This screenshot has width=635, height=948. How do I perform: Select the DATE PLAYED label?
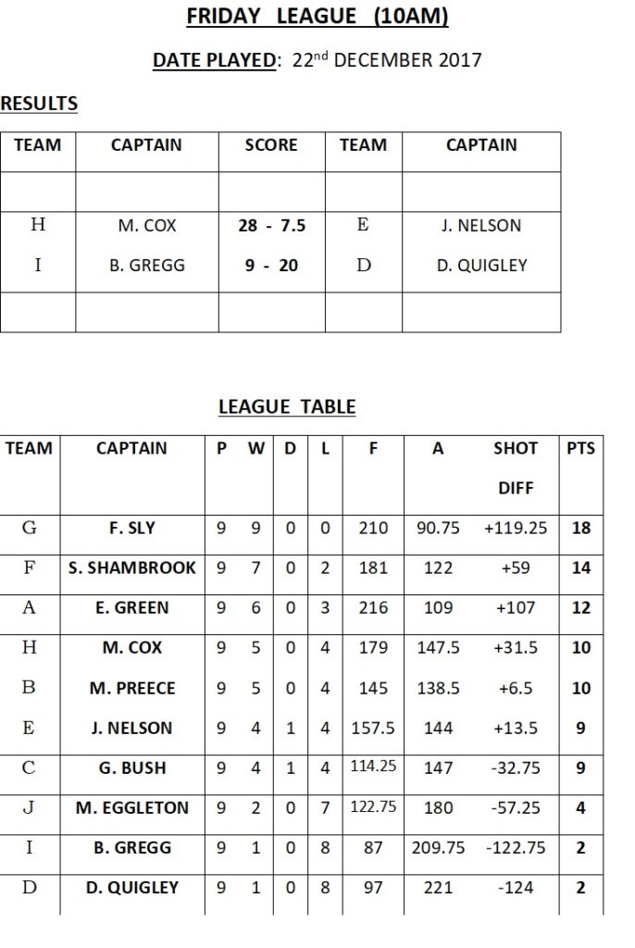click(x=215, y=60)
